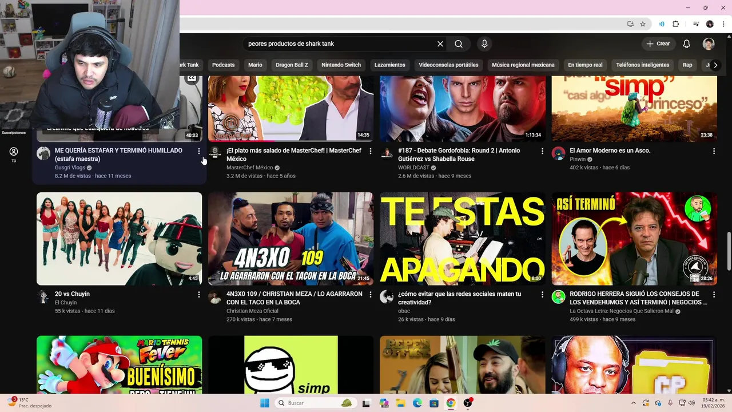This screenshot has width=732, height=412.
Task: Click the Pinwin channel avatar
Action: click(558, 153)
